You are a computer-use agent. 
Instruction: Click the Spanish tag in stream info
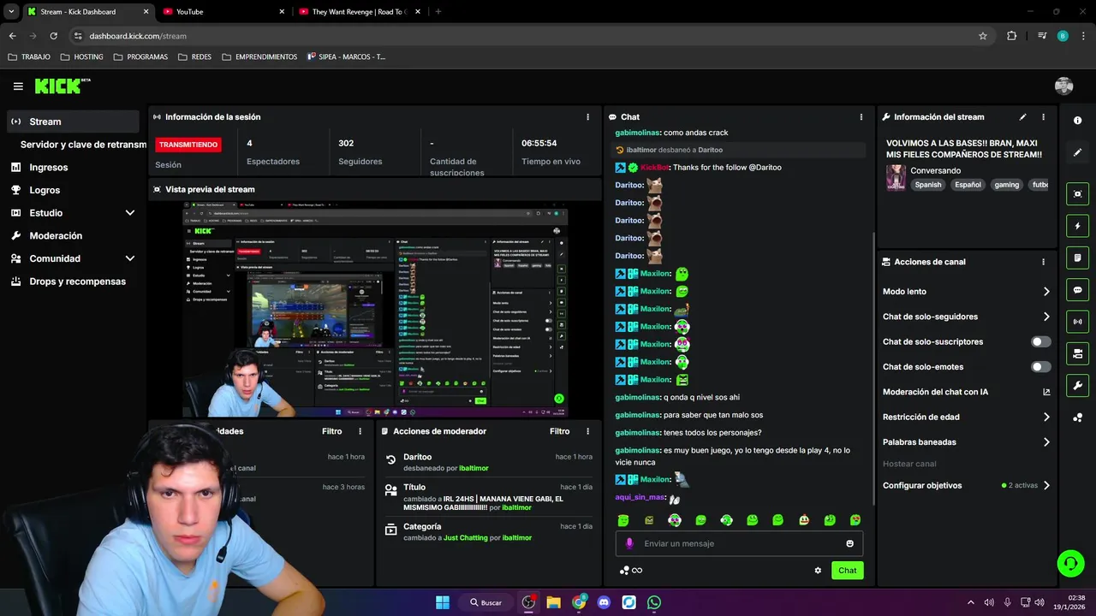click(927, 185)
